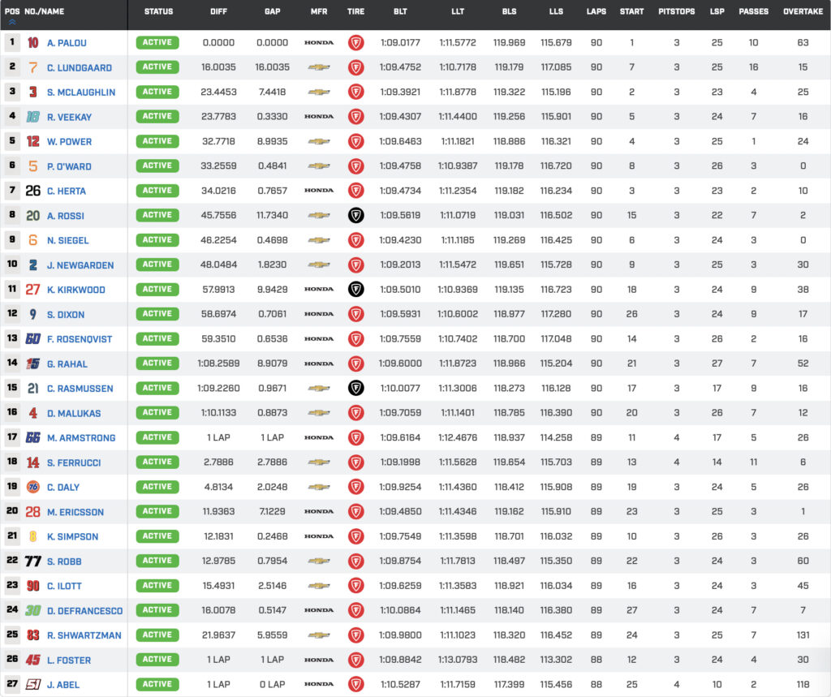The image size is (831, 697).
Task: Click car number 26 icon for C. Herta
Action: (32, 191)
